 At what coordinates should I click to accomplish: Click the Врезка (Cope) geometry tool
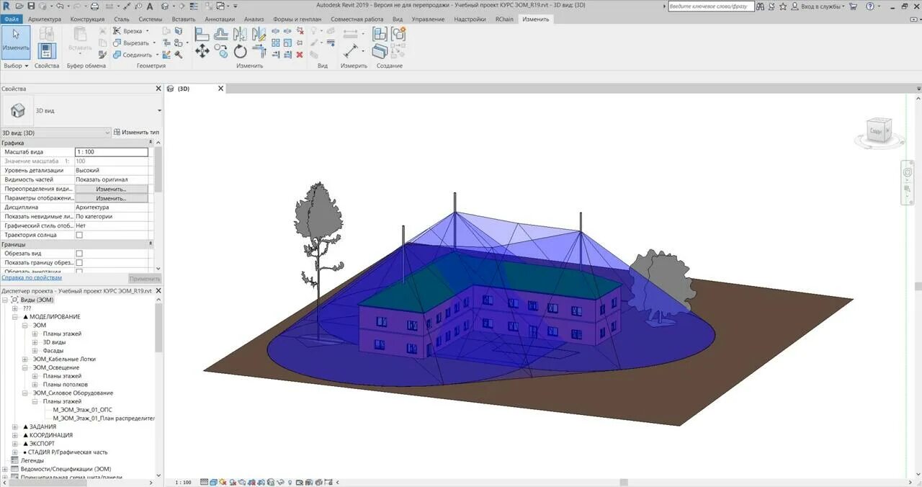pyautogui.click(x=132, y=31)
